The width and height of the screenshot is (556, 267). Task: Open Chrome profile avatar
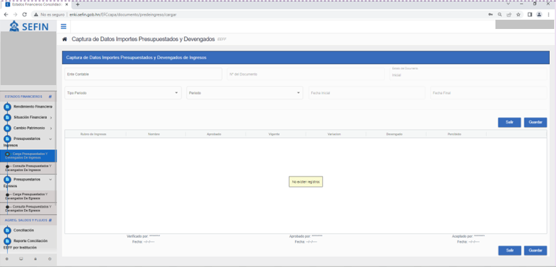(x=539, y=14)
